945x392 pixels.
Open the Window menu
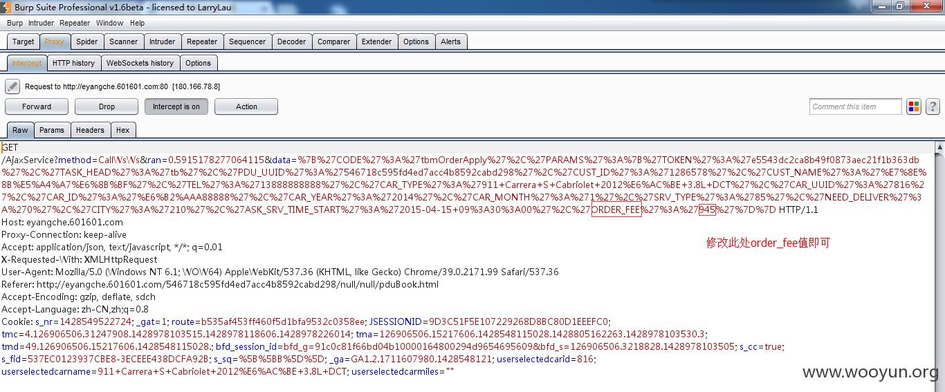point(109,23)
